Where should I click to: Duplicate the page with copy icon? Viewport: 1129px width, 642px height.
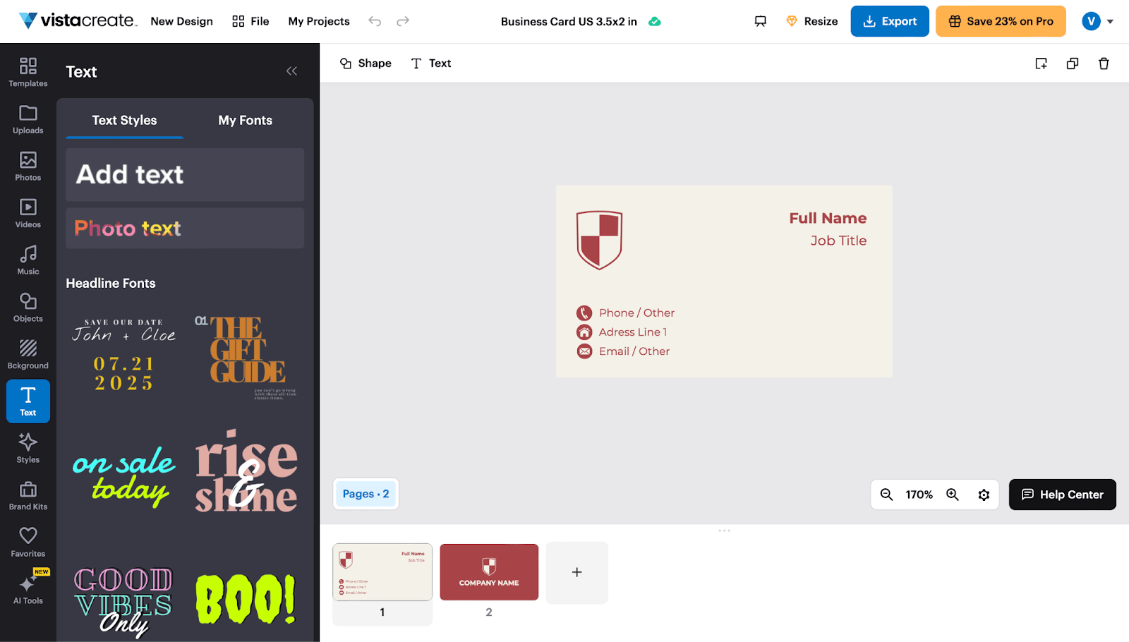click(x=1072, y=63)
